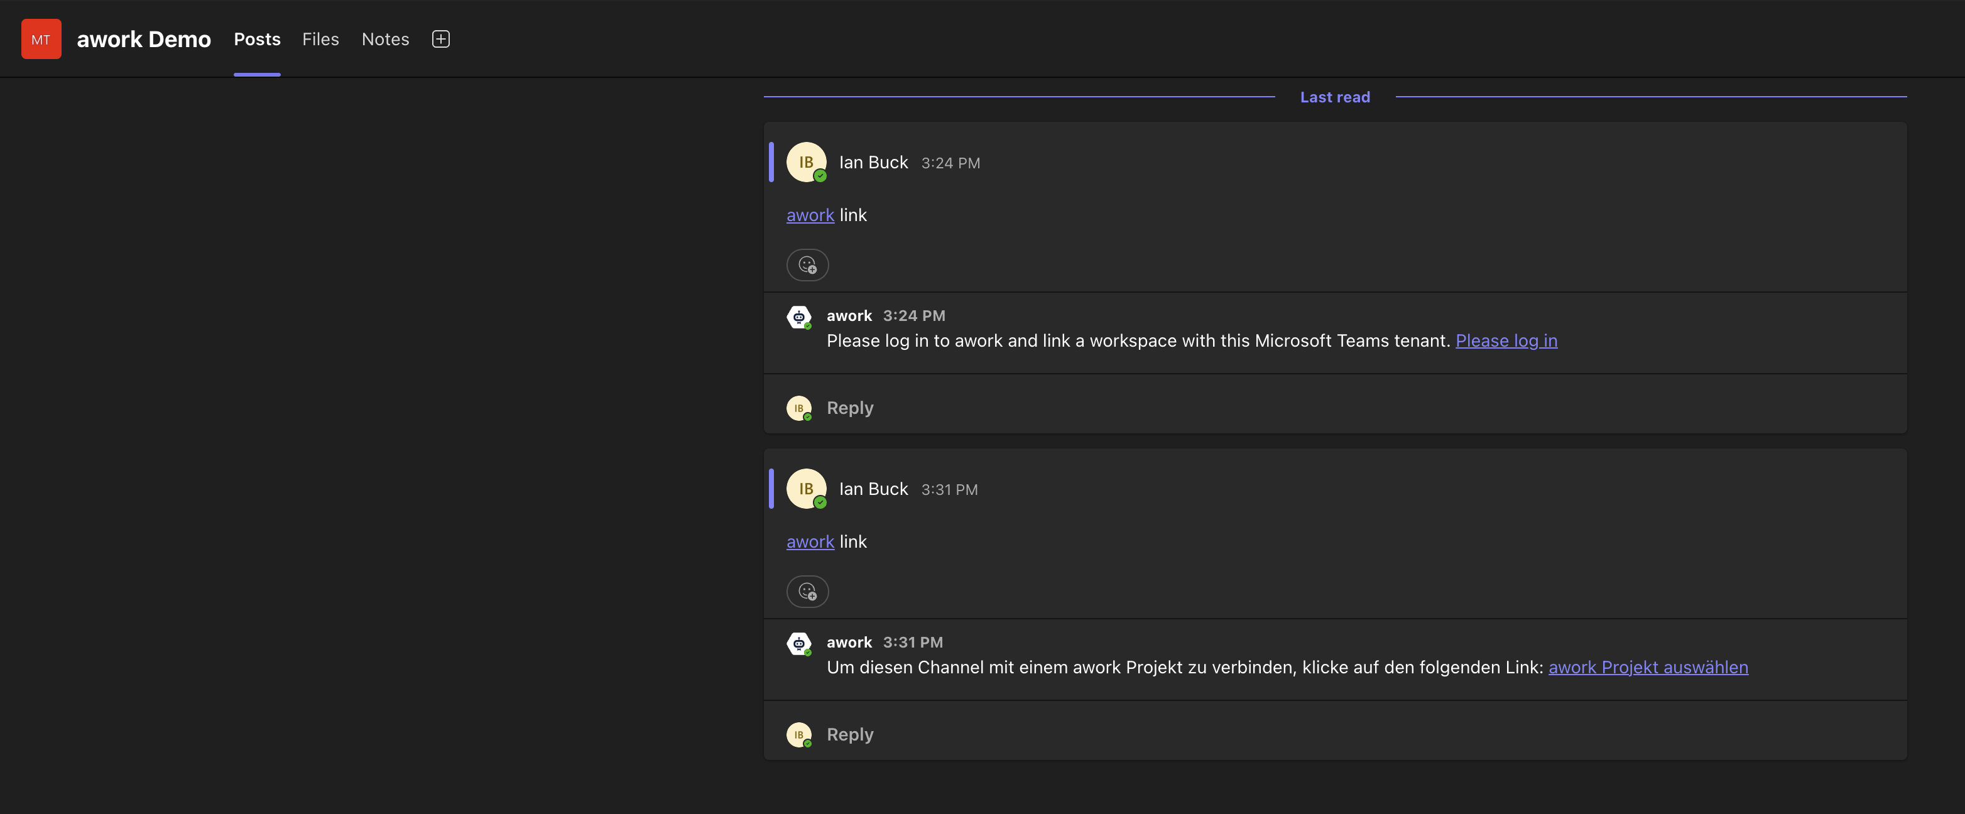This screenshot has height=814, width=1965.
Task: Follow the Please log in link
Action: pos(1506,340)
